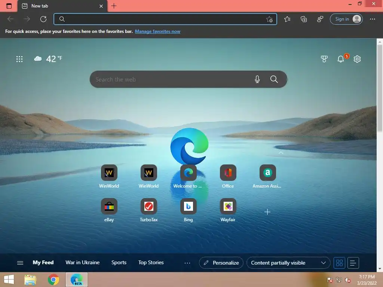Open vertical tabs panel icon

coord(9,6)
